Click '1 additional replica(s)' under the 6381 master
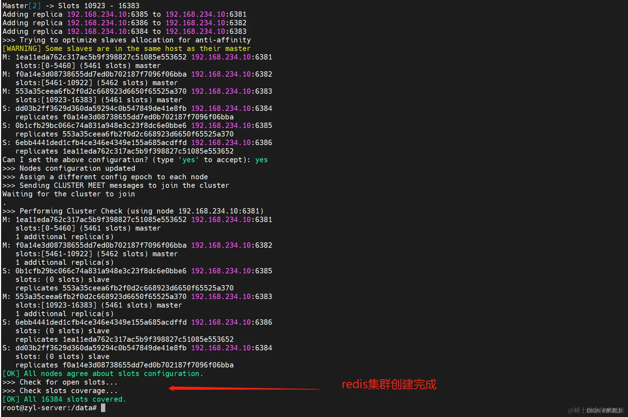This screenshot has height=417, width=628. pos(65,237)
